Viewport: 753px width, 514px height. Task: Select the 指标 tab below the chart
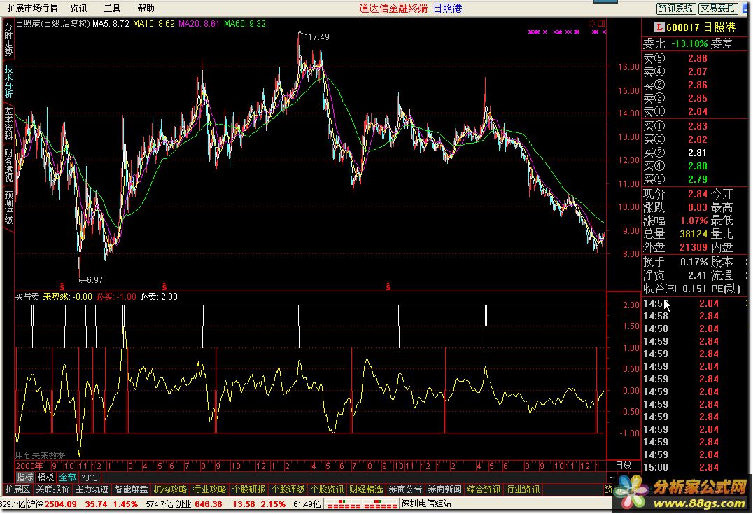coord(25,478)
